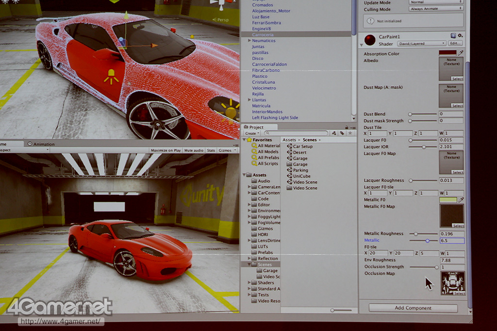Toggle the Stats overlay
This screenshot has width=497, height=331.
pyautogui.click(x=211, y=150)
